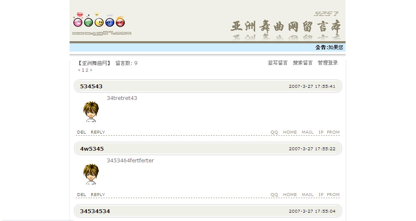This screenshot has width=416, height=221.
Task: Open 签写留言 to write a message
Action: click(278, 63)
